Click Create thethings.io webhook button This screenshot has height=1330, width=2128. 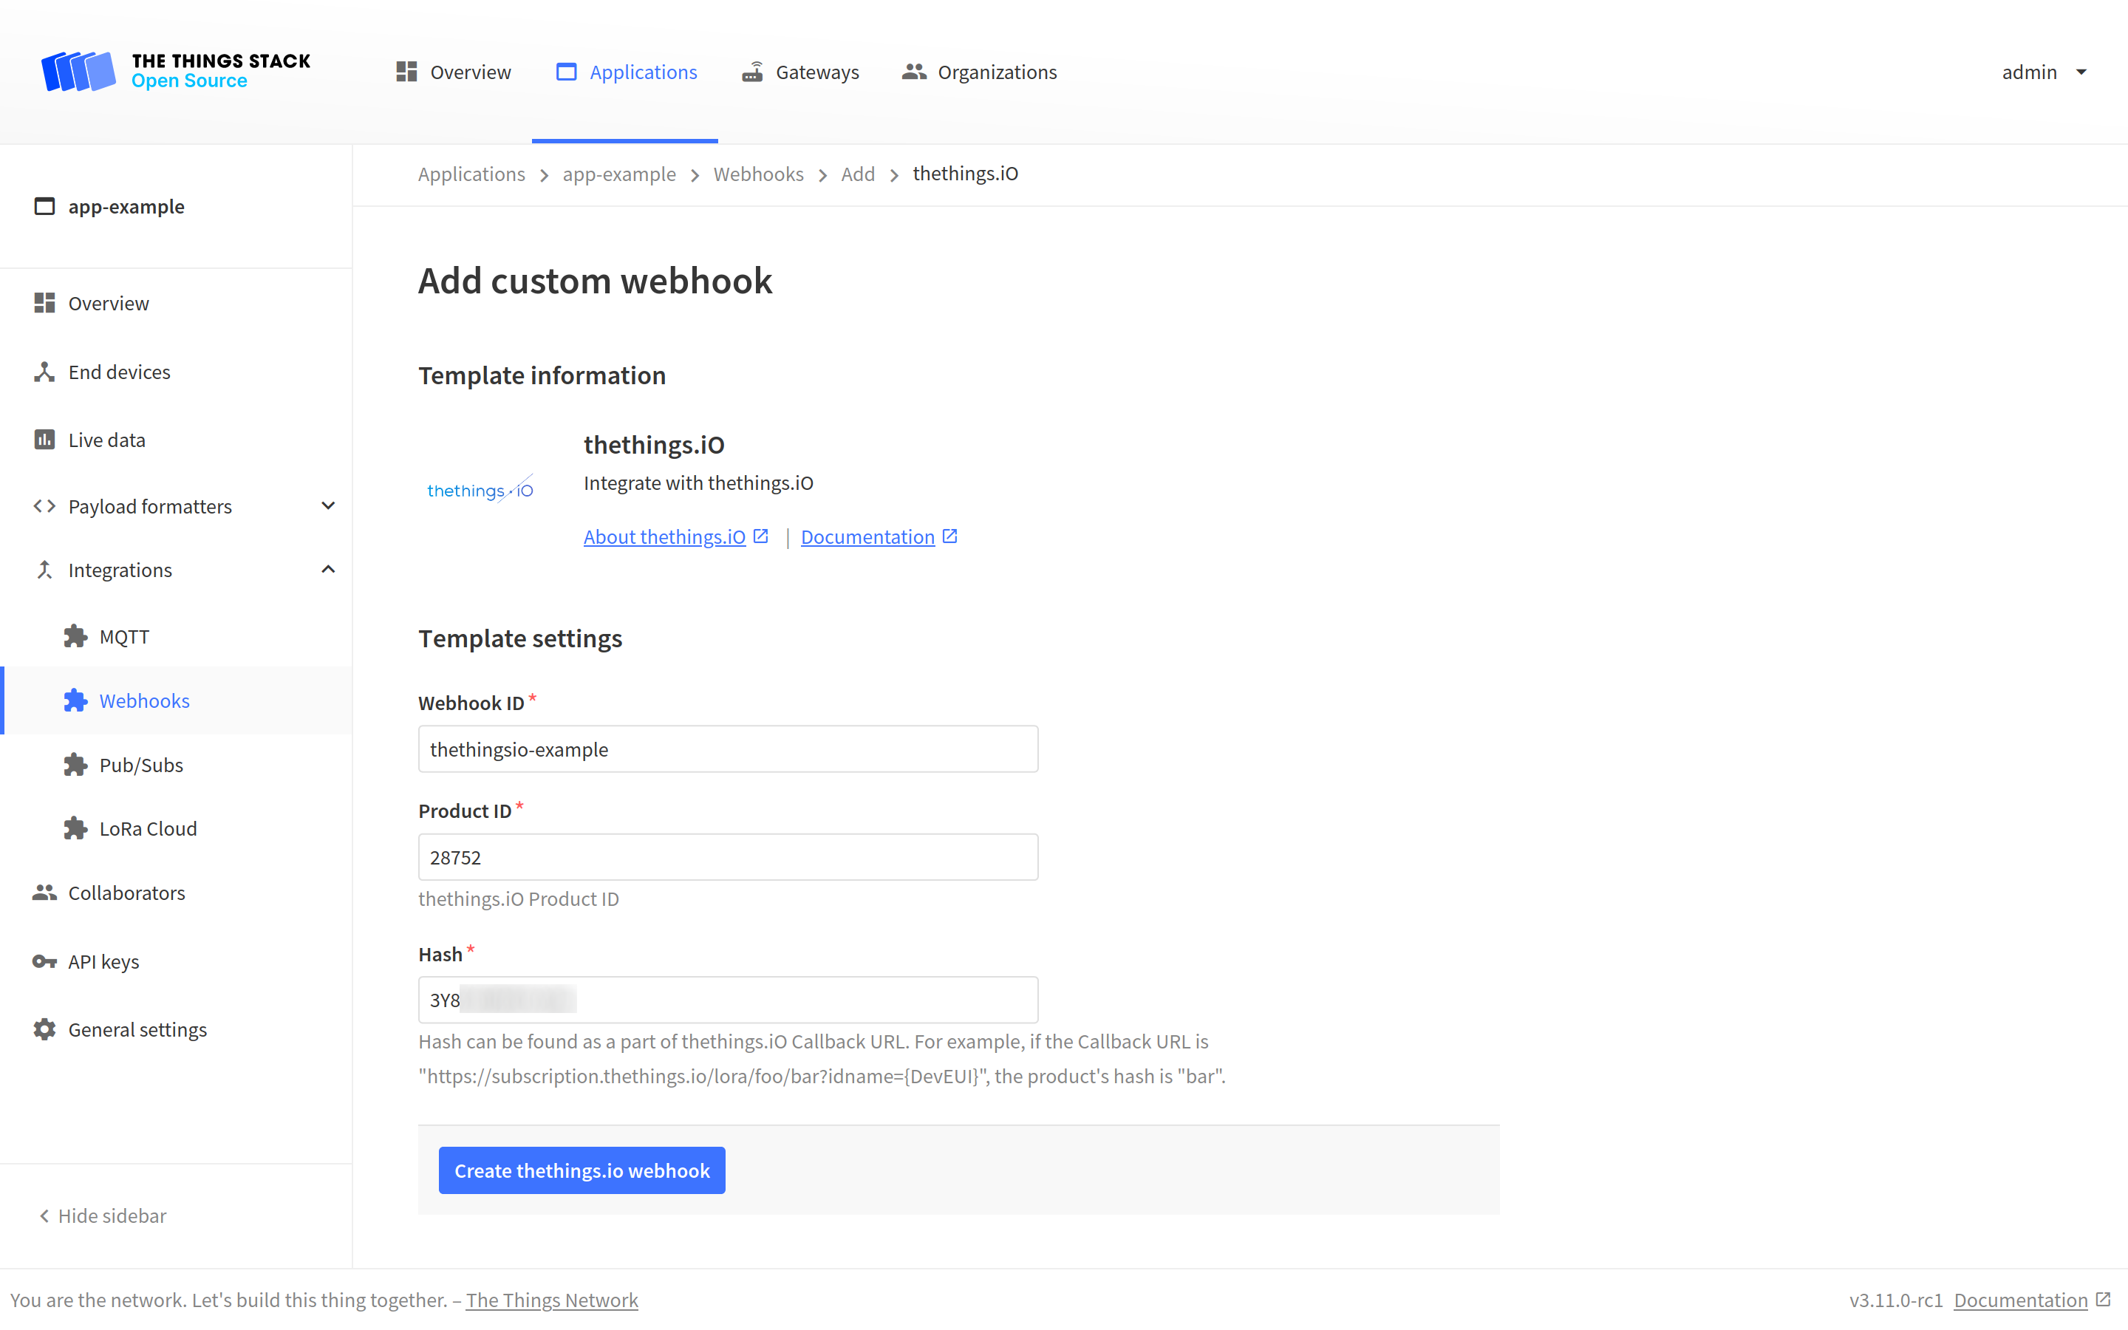pyautogui.click(x=582, y=1169)
